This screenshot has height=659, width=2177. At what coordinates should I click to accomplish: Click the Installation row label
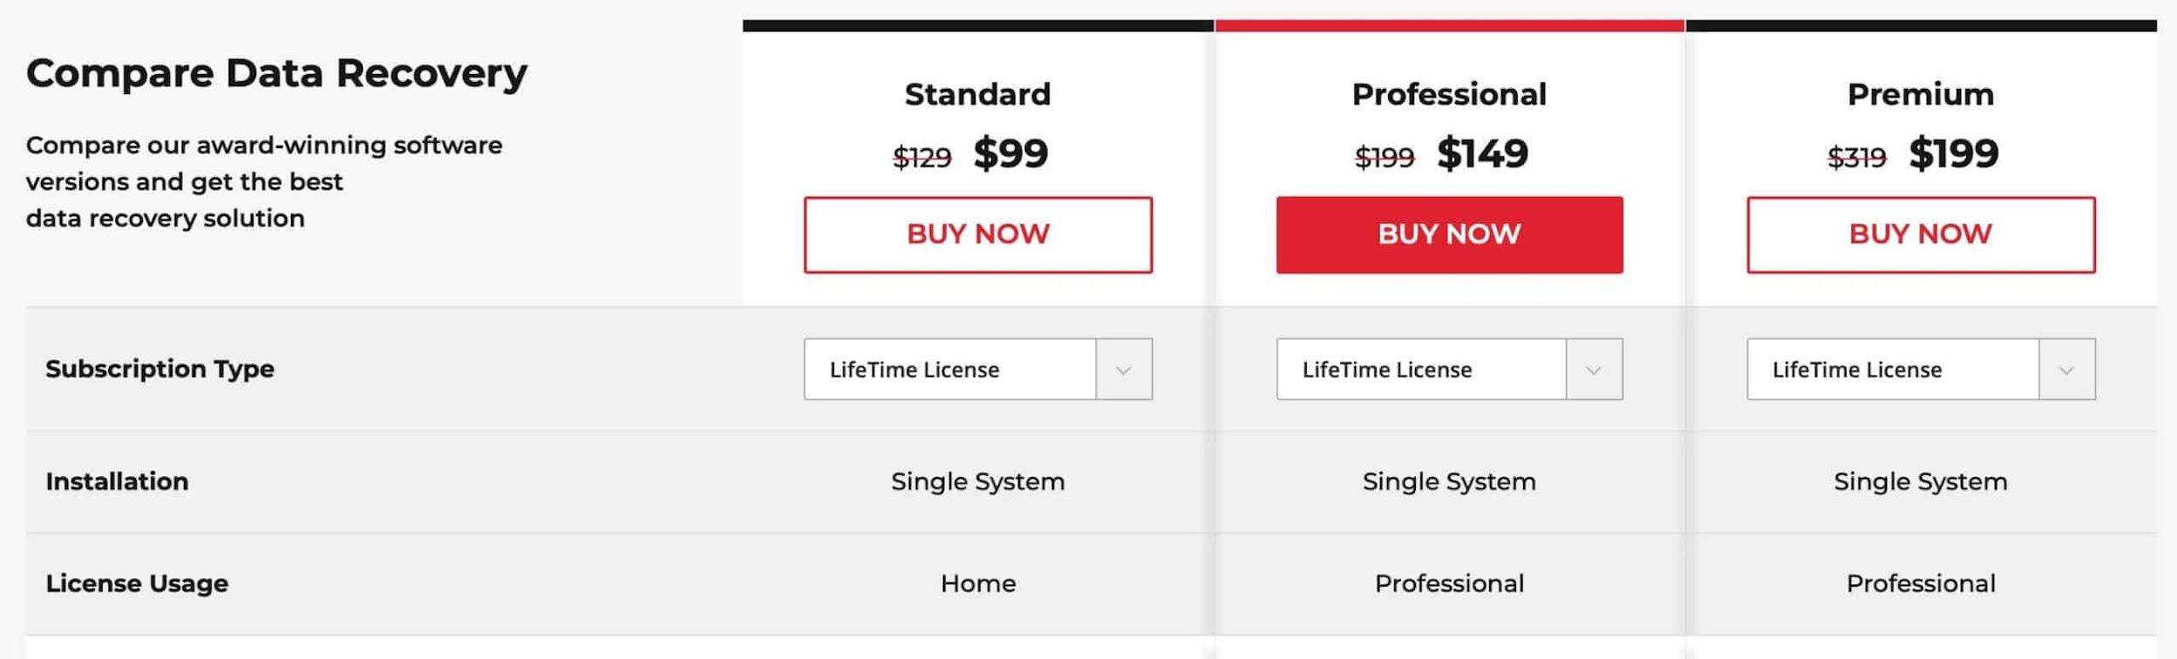[x=117, y=481]
